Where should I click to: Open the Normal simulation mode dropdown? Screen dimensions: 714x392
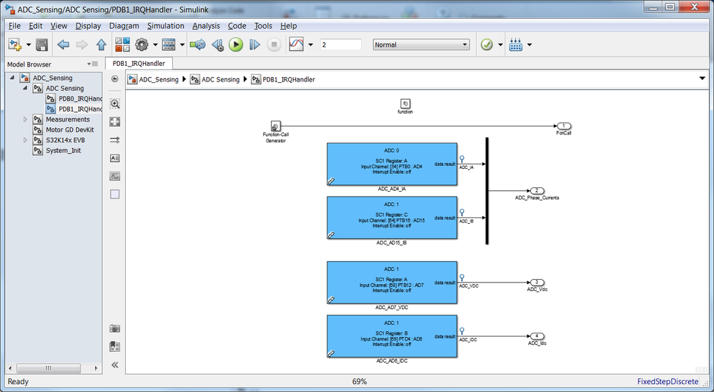pyautogui.click(x=421, y=44)
